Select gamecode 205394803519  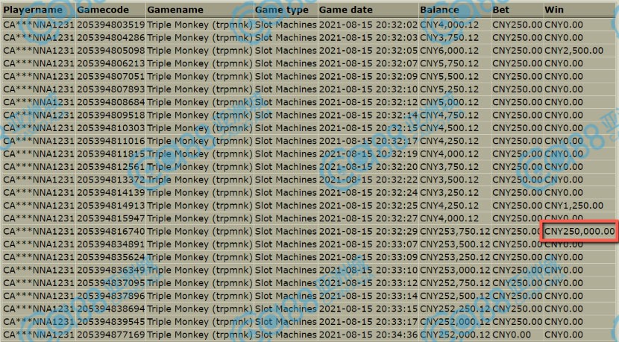[111, 24]
